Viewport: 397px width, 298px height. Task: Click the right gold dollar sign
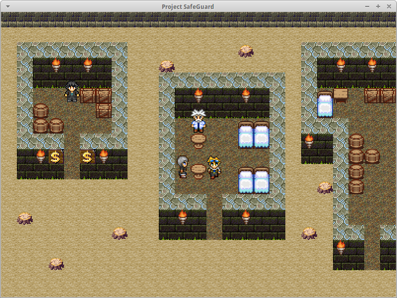point(87,157)
